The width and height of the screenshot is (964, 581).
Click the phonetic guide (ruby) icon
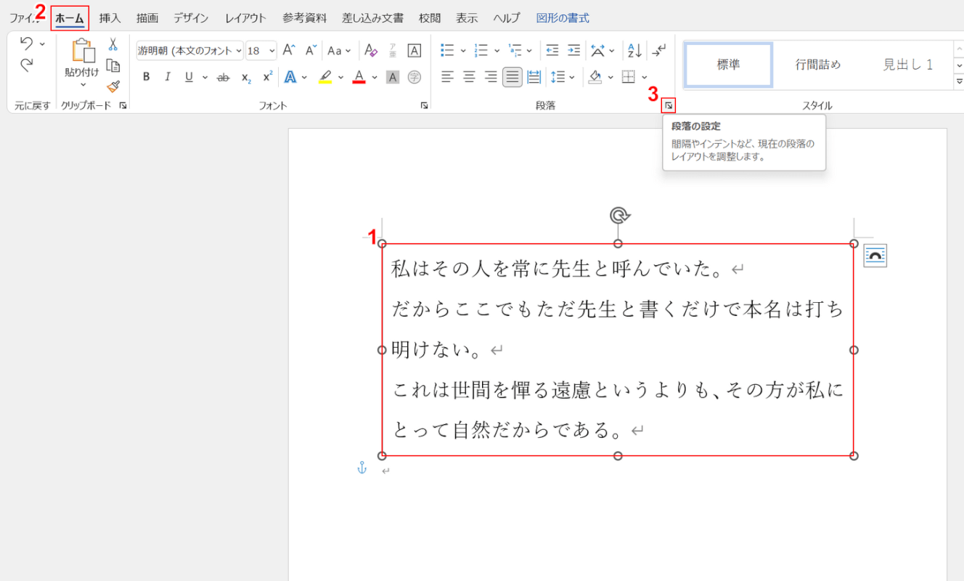393,50
